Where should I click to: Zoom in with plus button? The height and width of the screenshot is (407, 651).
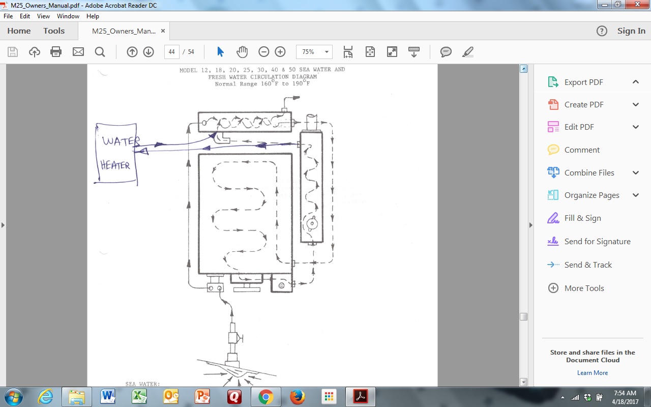pos(280,51)
